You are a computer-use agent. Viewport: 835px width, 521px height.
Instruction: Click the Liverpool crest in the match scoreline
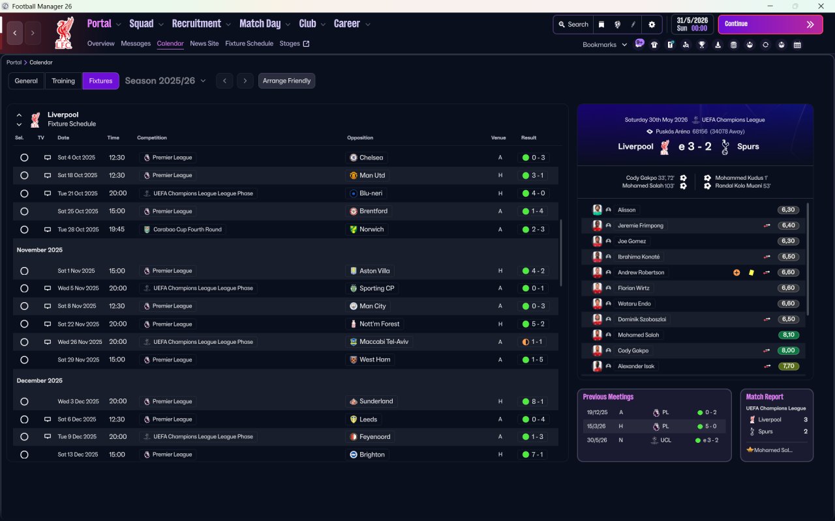click(x=665, y=147)
